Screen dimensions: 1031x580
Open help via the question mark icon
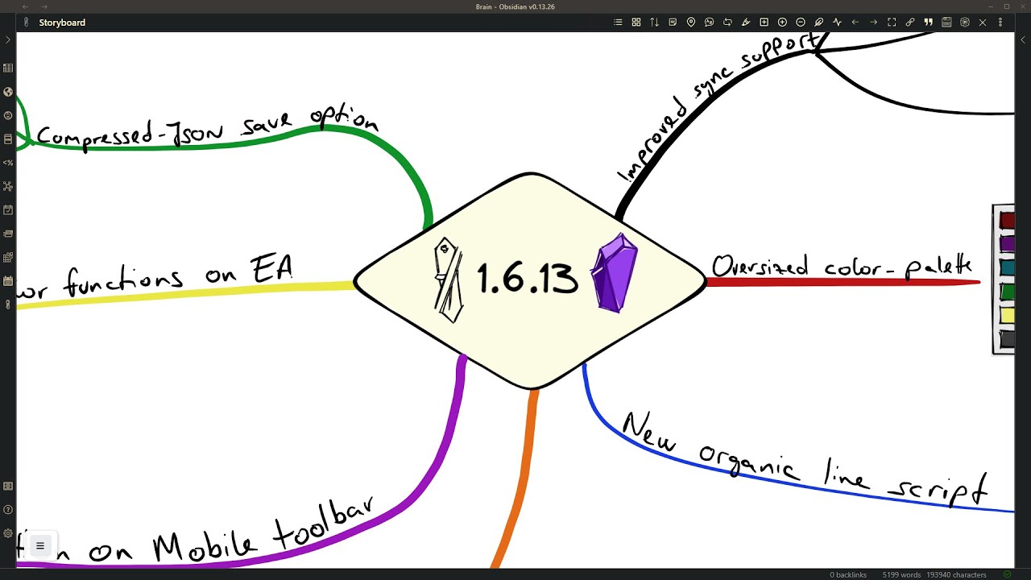tap(8, 510)
